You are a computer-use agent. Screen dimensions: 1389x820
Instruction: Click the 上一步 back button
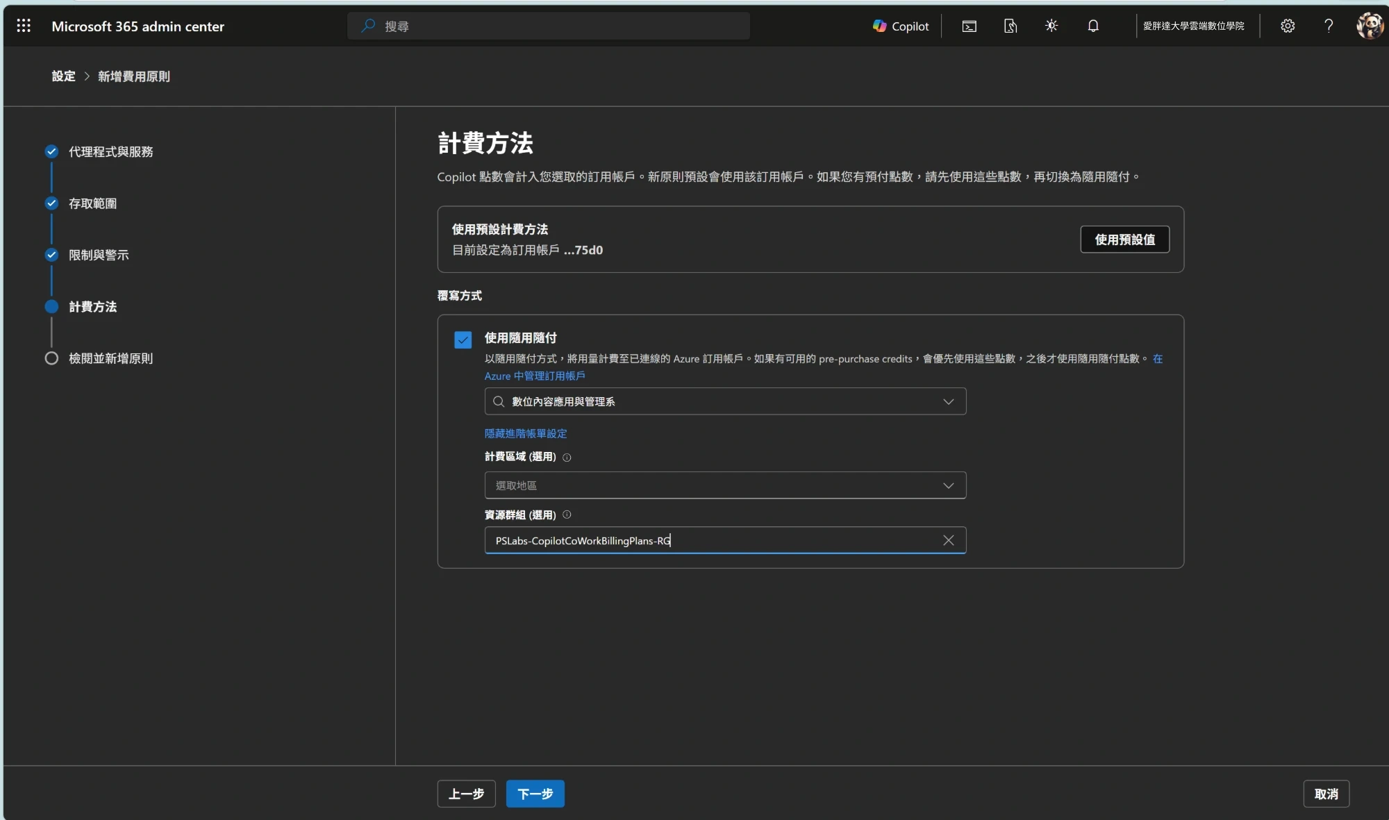coord(466,794)
